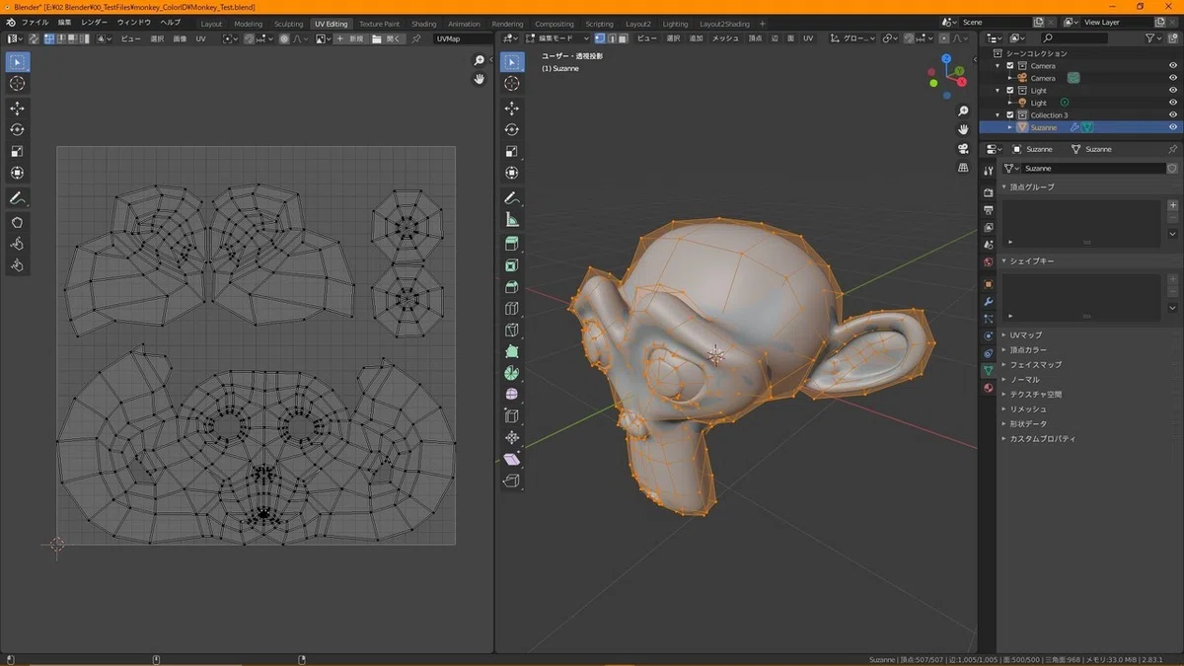The image size is (1184, 666).
Task: Open Render properties tab
Action: pos(988,192)
